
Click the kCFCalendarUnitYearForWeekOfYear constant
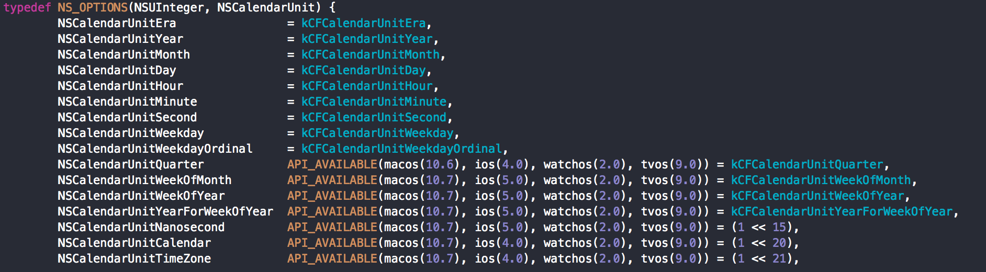[842, 211]
